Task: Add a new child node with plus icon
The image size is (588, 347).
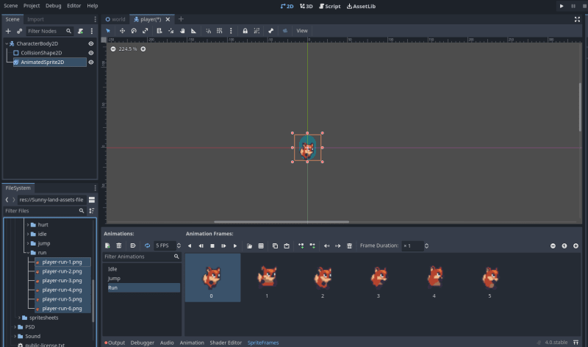Action: tap(8, 31)
